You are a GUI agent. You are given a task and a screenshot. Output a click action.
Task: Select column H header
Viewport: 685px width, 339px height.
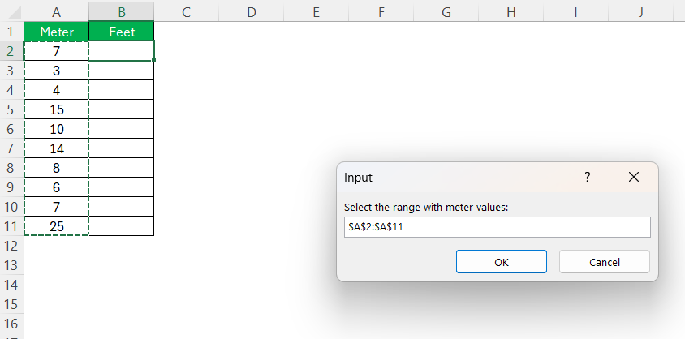(511, 12)
